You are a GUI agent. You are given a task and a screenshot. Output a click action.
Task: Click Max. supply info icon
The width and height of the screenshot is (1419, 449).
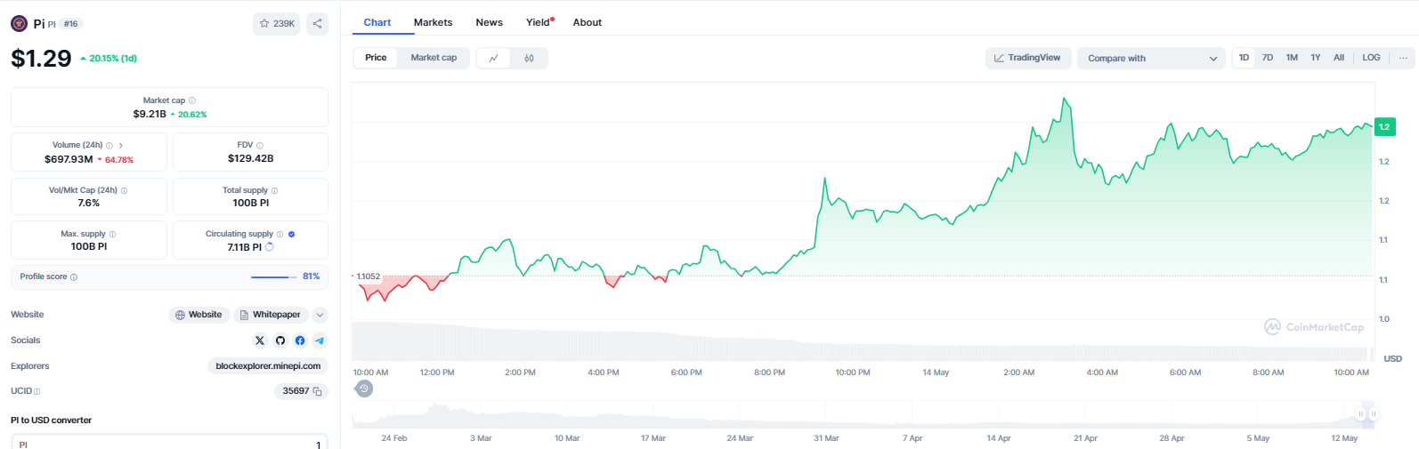click(x=112, y=234)
